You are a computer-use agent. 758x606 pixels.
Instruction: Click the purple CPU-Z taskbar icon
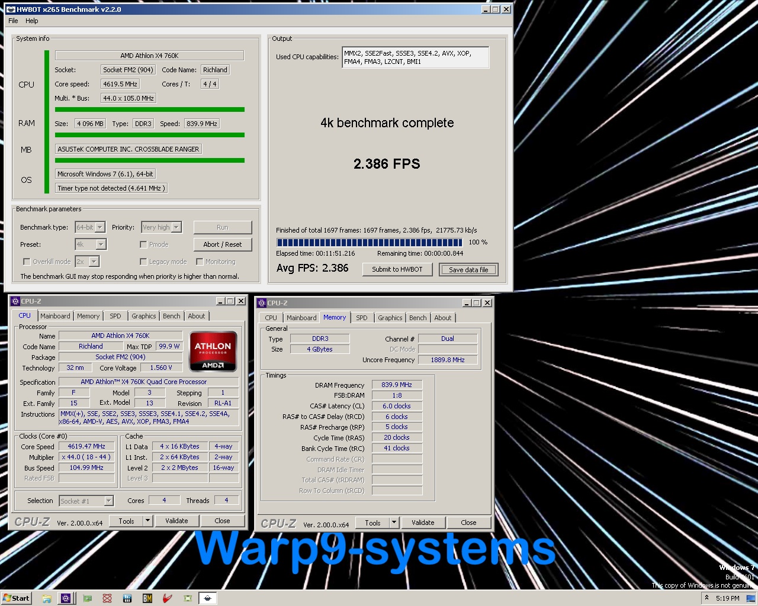(x=66, y=598)
